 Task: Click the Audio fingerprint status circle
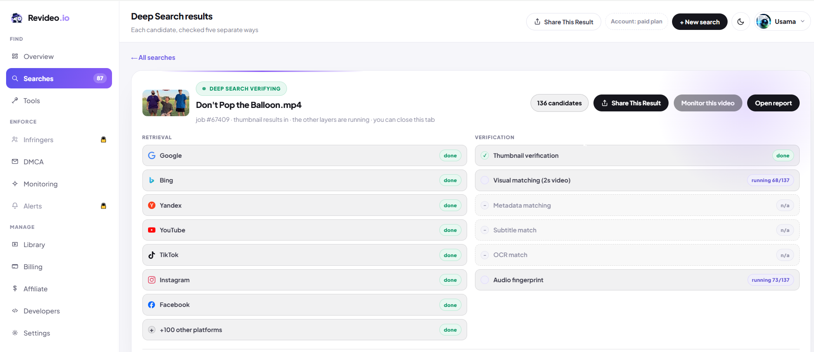(485, 280)
